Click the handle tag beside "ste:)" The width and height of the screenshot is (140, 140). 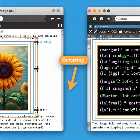36,110
